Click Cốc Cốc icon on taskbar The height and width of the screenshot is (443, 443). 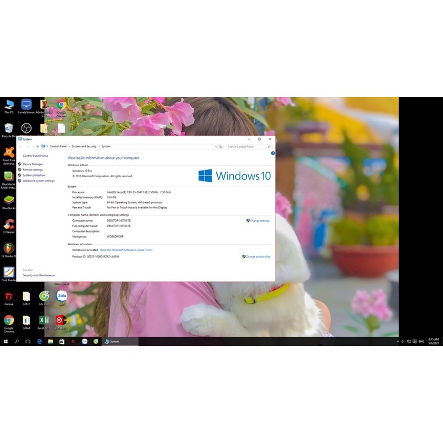96,341
